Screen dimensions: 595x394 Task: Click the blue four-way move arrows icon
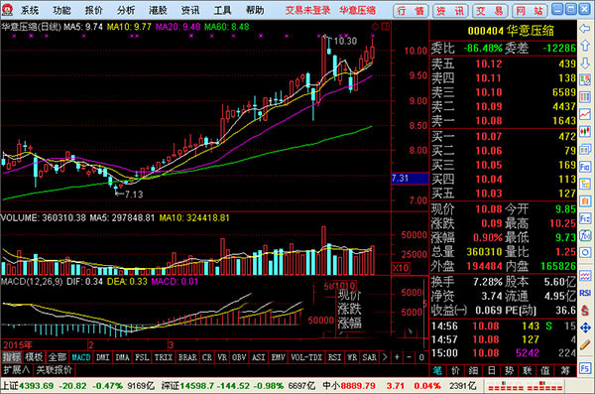click(585, 328)
